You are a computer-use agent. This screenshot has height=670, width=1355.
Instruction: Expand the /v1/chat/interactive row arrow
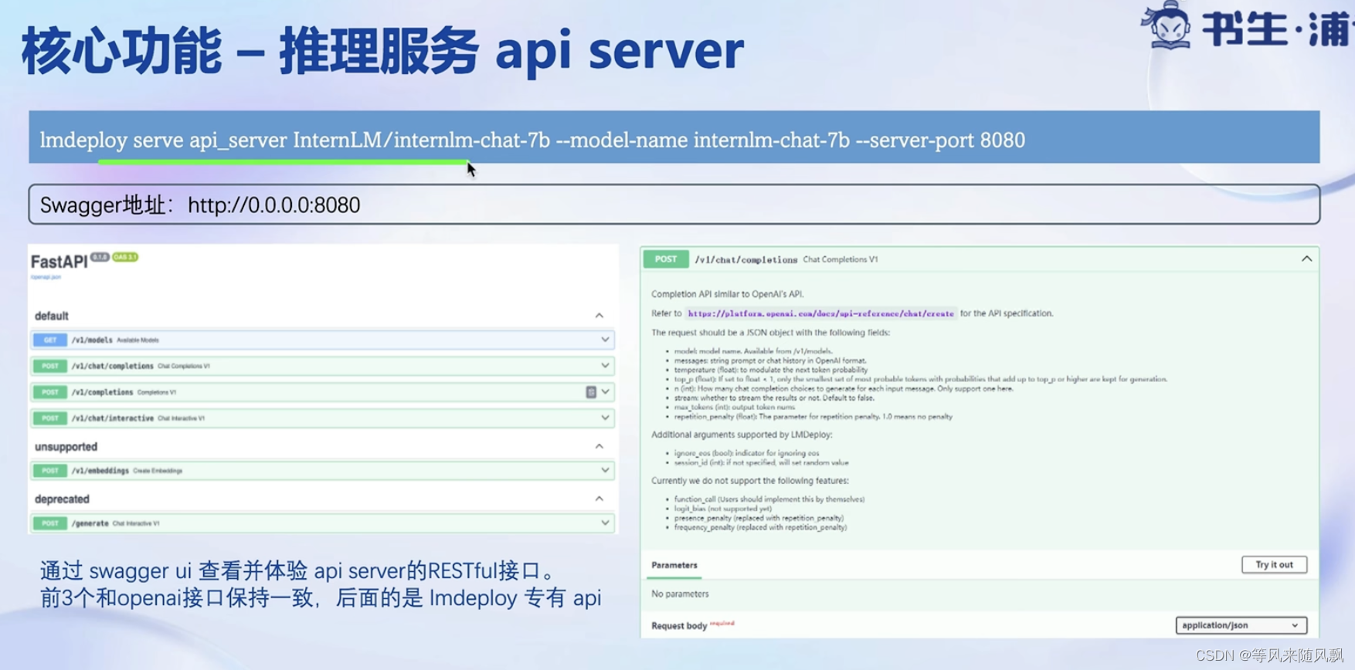click(605, 418)
